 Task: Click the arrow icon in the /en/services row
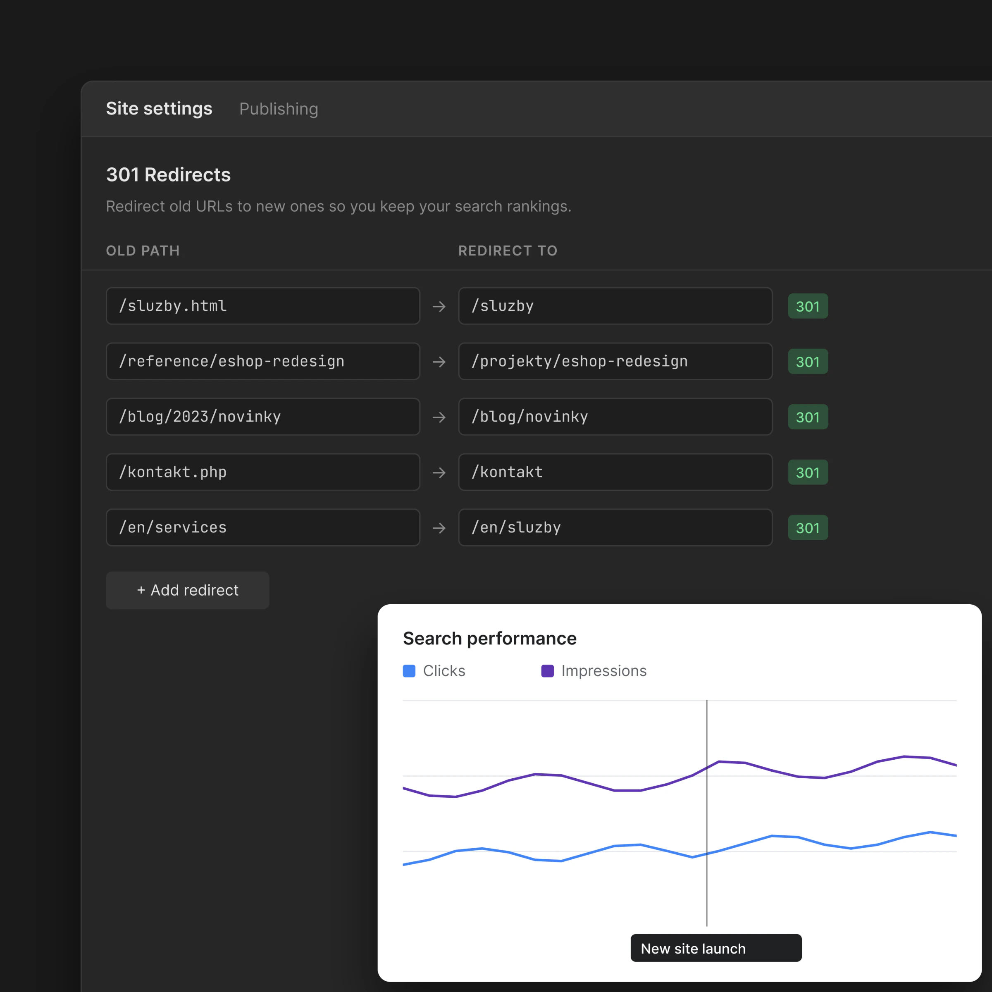pyautogui.click(x=439, y=528)
